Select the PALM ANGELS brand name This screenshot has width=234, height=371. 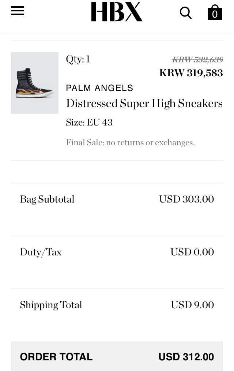tap(99, 88)
